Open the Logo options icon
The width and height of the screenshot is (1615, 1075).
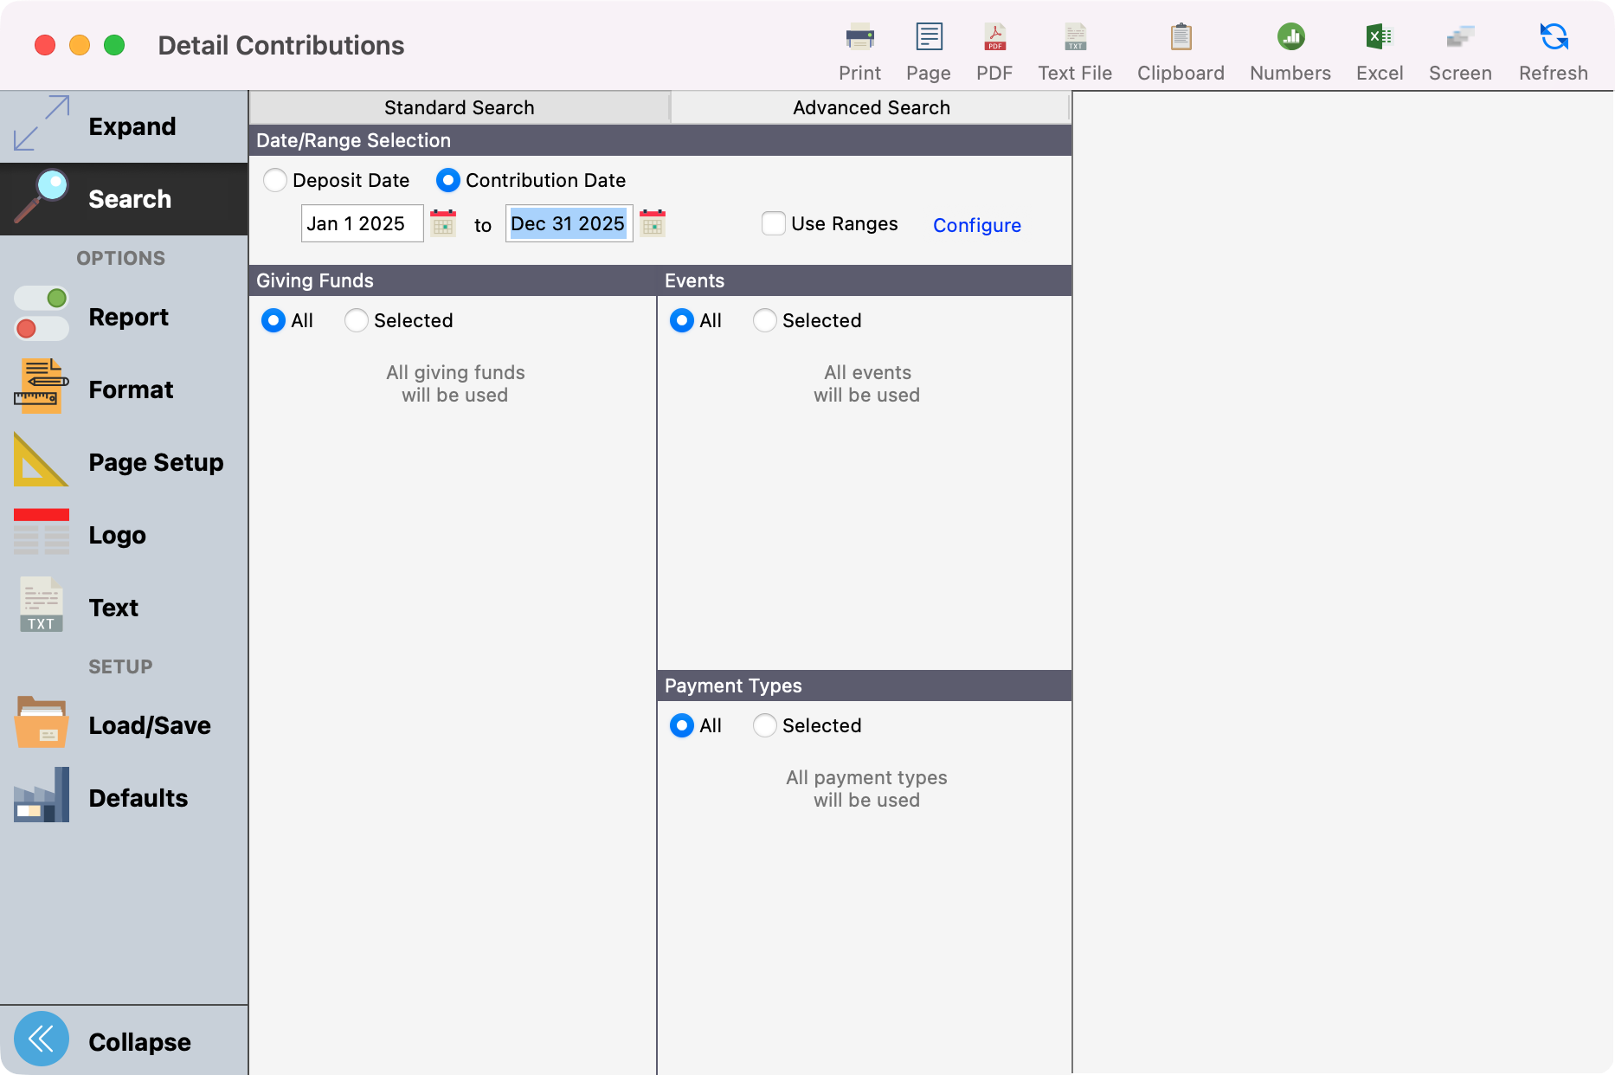coord(42,532)
